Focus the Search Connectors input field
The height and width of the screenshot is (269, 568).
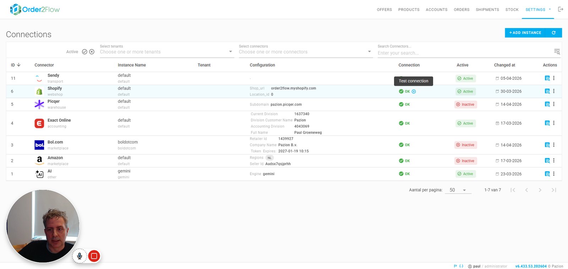pos(464,53)
